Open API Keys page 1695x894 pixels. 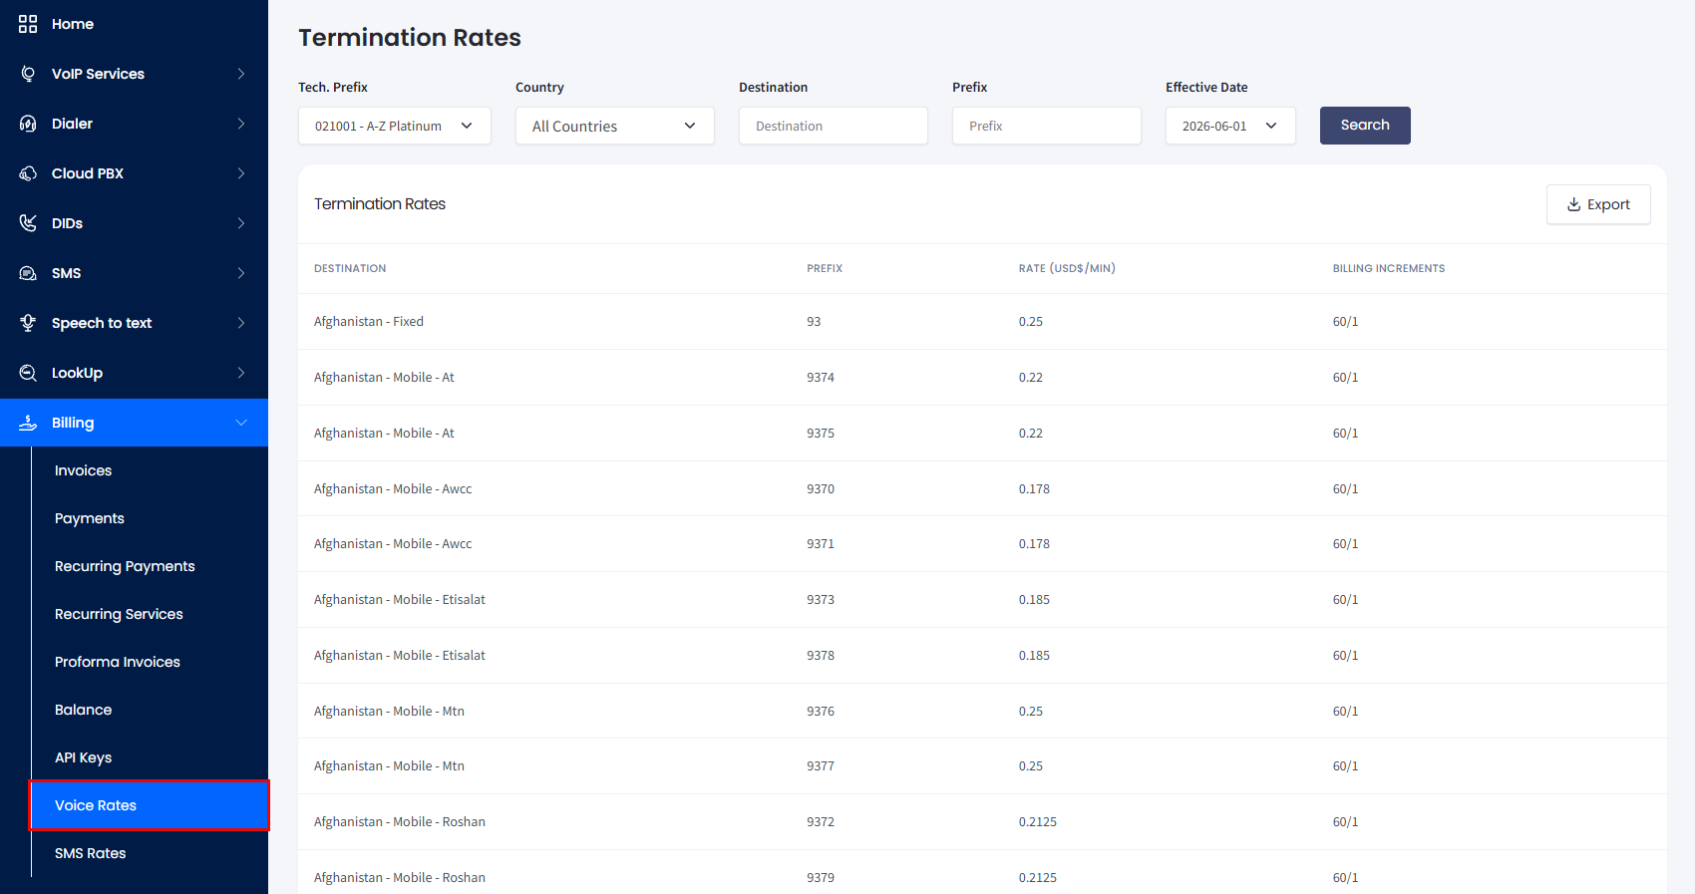point(83,757)
